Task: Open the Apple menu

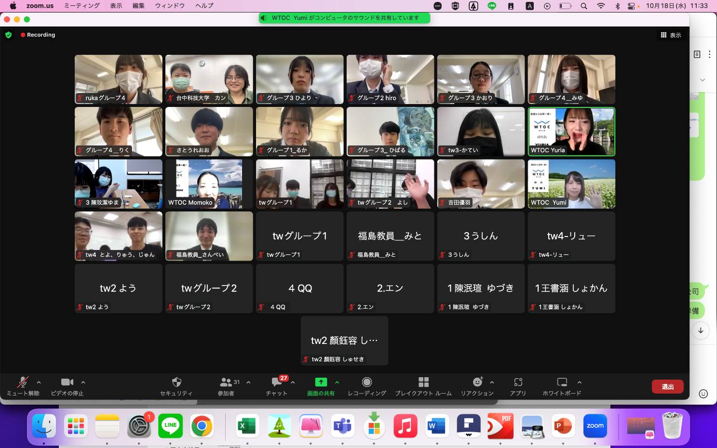Action: (x=13, y=6)
